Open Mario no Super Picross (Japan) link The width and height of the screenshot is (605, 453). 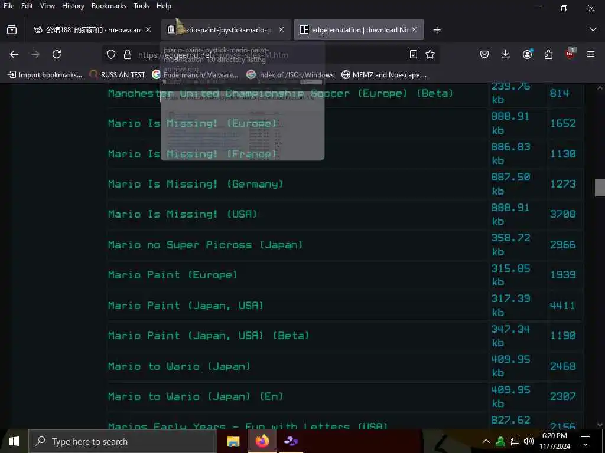[205, 245]
